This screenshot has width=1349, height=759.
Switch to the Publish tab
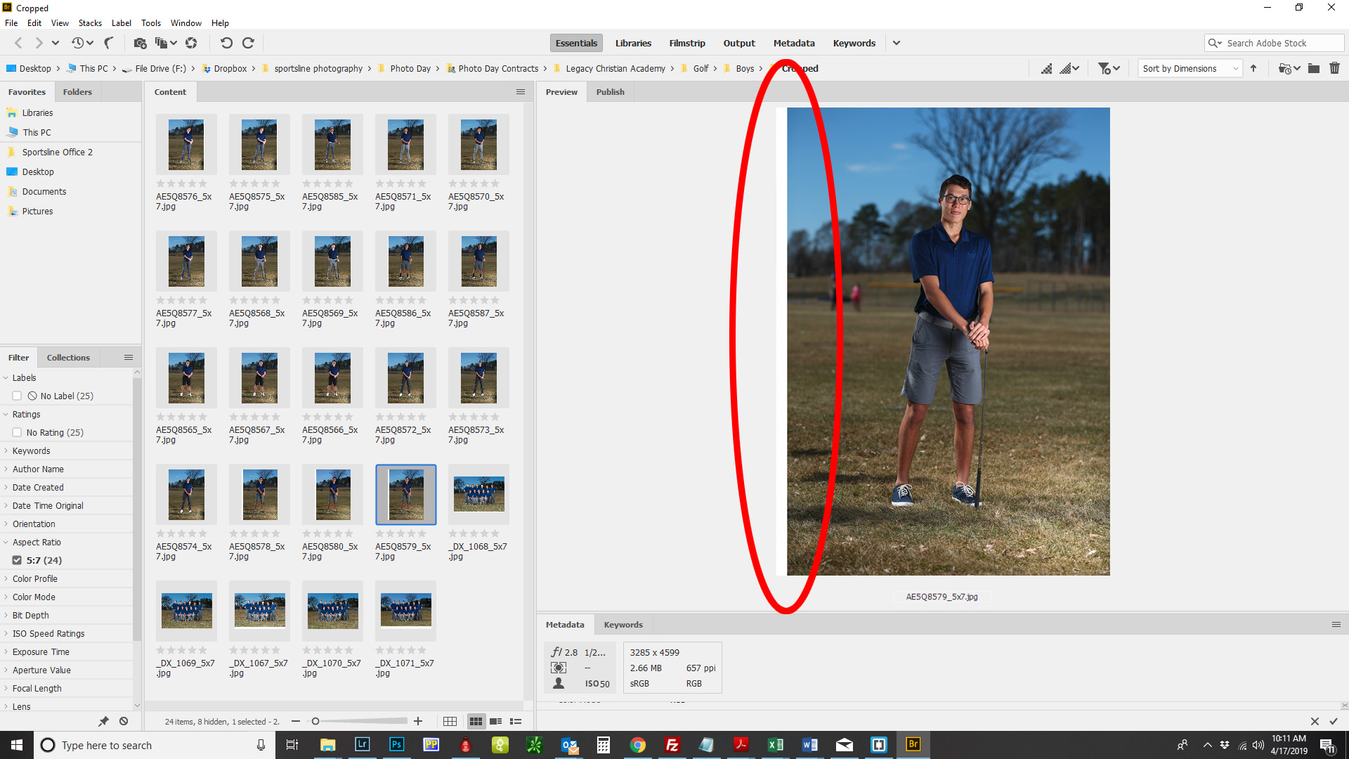610,92
